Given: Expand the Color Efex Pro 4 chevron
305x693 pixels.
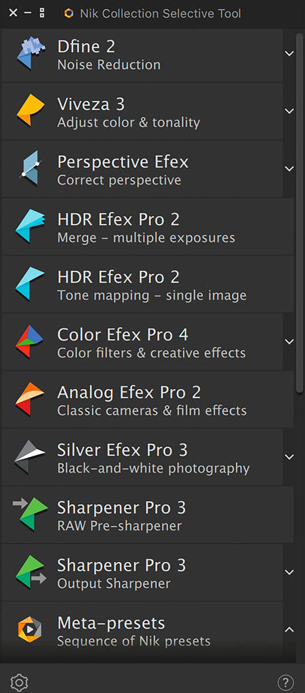Looking at the screenshot, I should click(x=289, y=342).
